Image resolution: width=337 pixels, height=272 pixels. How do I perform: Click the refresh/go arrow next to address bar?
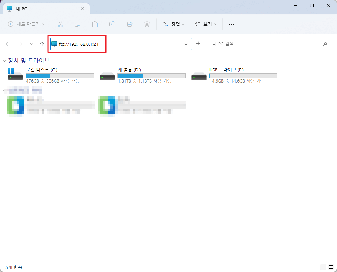pos(198,44)
